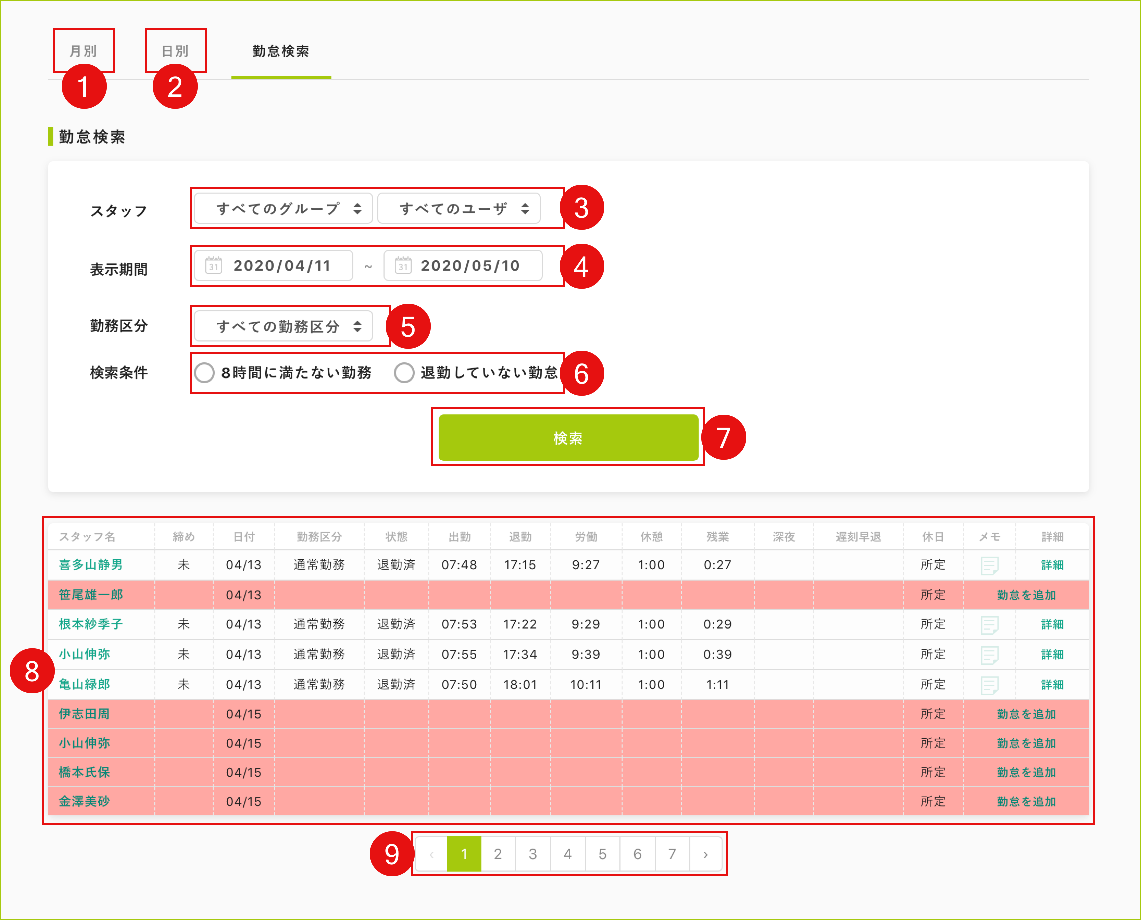Open memo icon in 04/13 小山伸弥 row
The image size is (1141, 920).
tap(989, 655)
